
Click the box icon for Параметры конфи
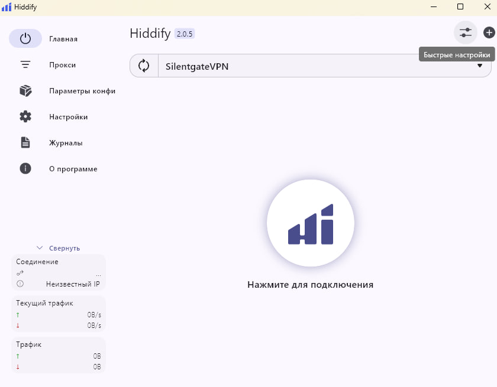25,91
